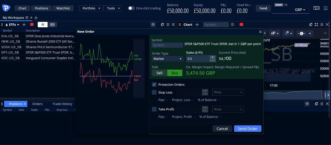
Task: Close the Positions tab with its X
Action: (x=25, y=104)
